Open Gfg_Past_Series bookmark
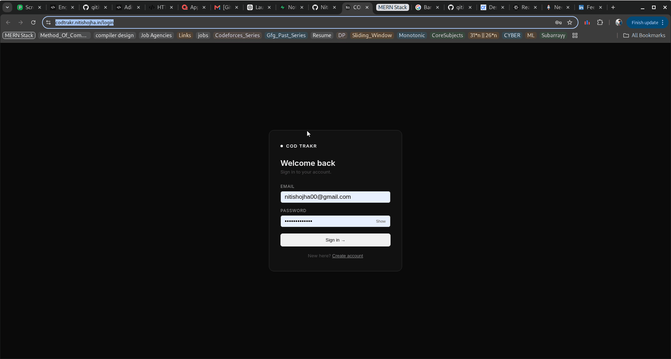 pos(286,35)
